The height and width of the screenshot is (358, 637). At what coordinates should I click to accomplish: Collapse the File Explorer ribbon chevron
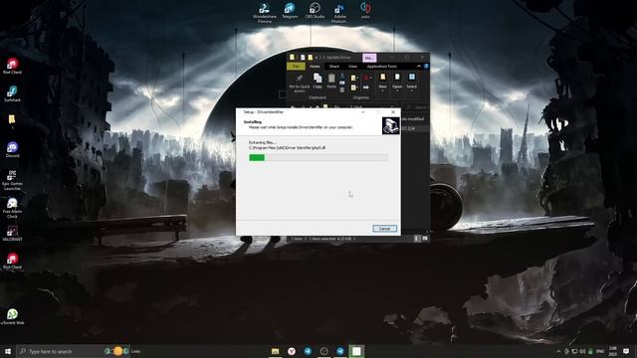coord(419,67)
